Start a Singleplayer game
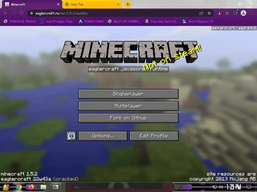Image resolution: width=257 pixels, height=192 pixels. coord(128,94)
